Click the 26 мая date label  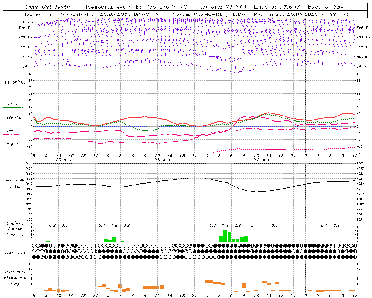tap(162, 160)
